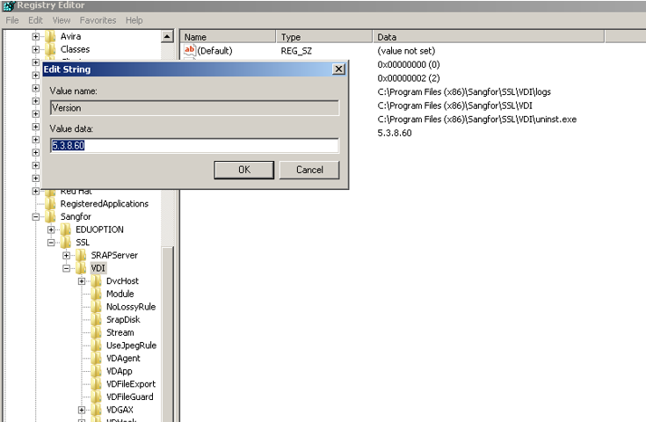Image resolution: width=646 pixels, height=422 pixels.
Task: Click the NoLossyRule folder icon
Action: [96, 307]
